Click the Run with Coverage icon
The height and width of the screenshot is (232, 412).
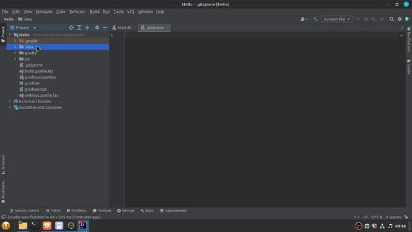pyautogui.click(x=374, y=19)
